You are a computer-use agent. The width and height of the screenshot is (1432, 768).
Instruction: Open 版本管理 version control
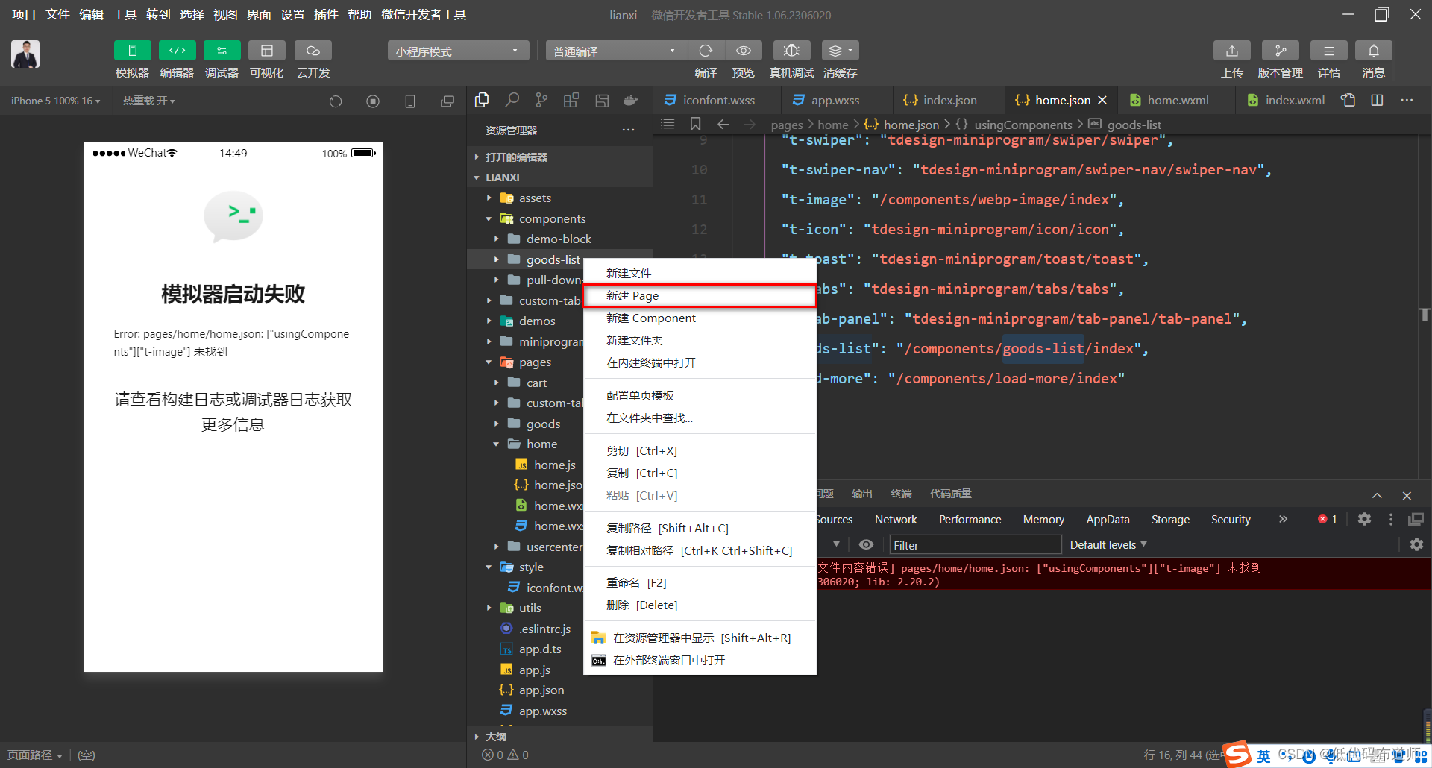point(1280,51)
